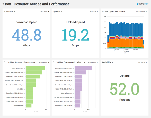The width and height of the screenshot is (151, 118).
Task: Click the purple bar for 10311099_2816 jpg
Action: 77,97
